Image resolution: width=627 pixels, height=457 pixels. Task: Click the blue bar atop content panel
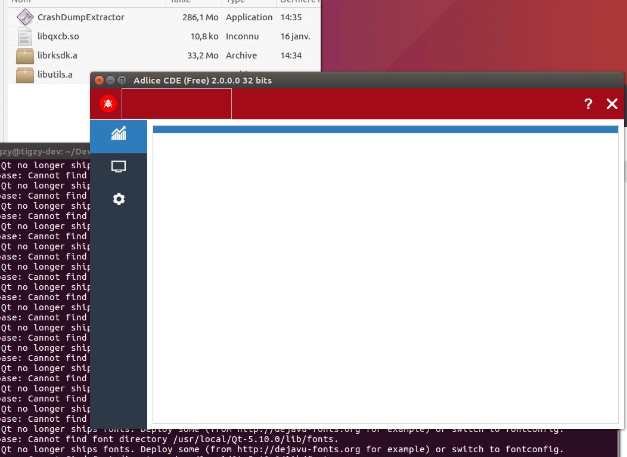pos(386,129)
